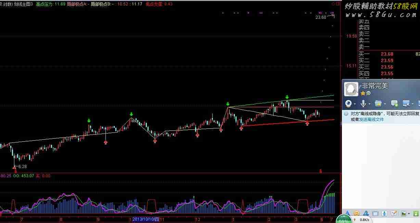Click the remote desktop monitor icon
Image resolution: width=420 pixels, height=223 pixels.
[406, 103]
